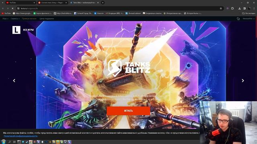Go to the previous carousel slide
Screen dimensions: 257x144
(14, 80)
